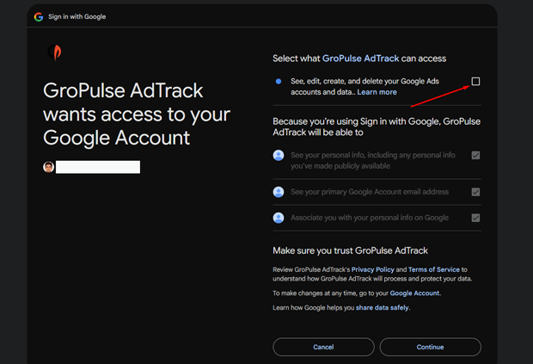This screenshot has height=364, width=533.
Task: Click the user profile avatar picture
Action: click(x=49, y=167)
